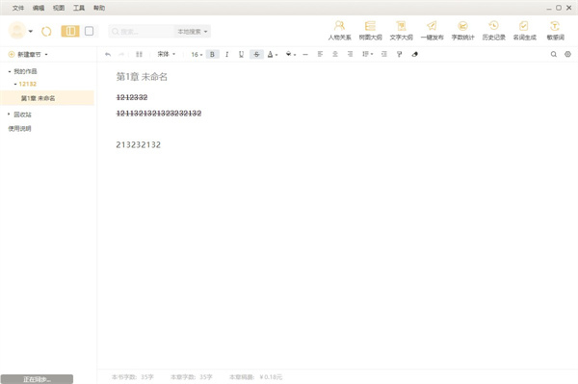Open the 新建章节 dropdown arrow
Screen dimensions: 578x384
pyautogui.click(x=46, y=55)
